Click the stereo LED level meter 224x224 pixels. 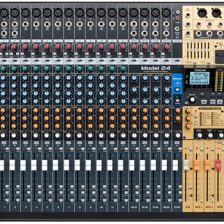pos(219,81)
